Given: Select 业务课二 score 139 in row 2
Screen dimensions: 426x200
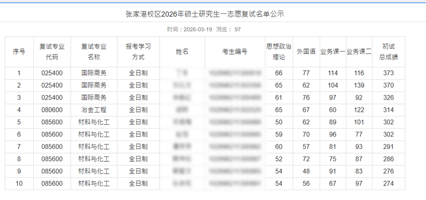Looking at the screenshot, I should click(x=359, y=85).
